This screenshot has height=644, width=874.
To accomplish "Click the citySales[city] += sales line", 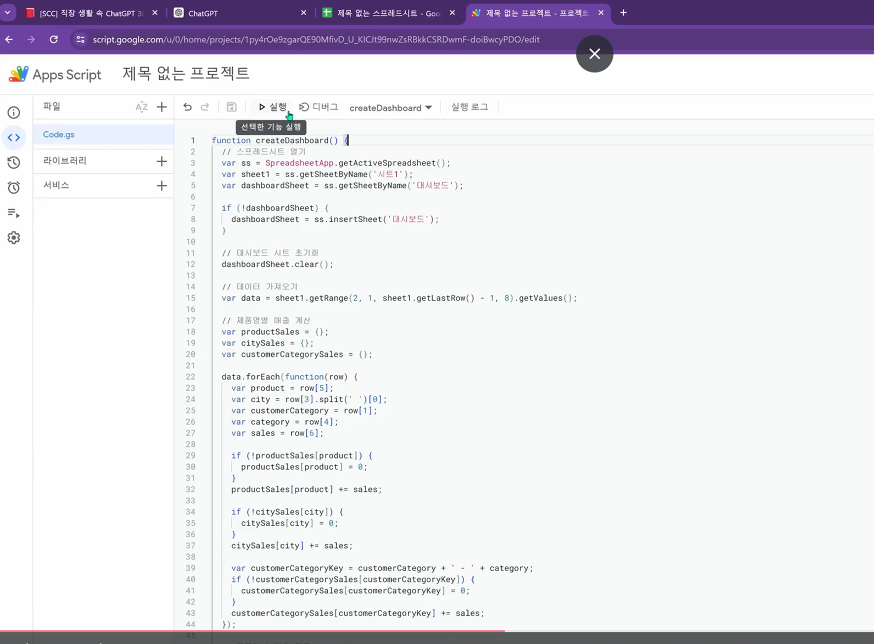I will click(292, 545).
